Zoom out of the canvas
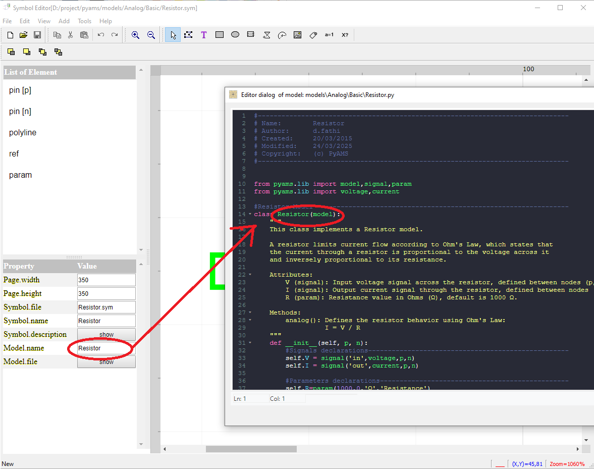 pos(151,35)
